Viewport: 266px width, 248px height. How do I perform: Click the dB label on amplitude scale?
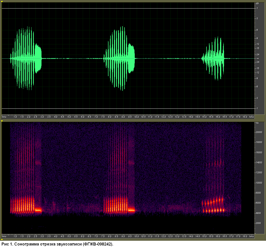257,4
